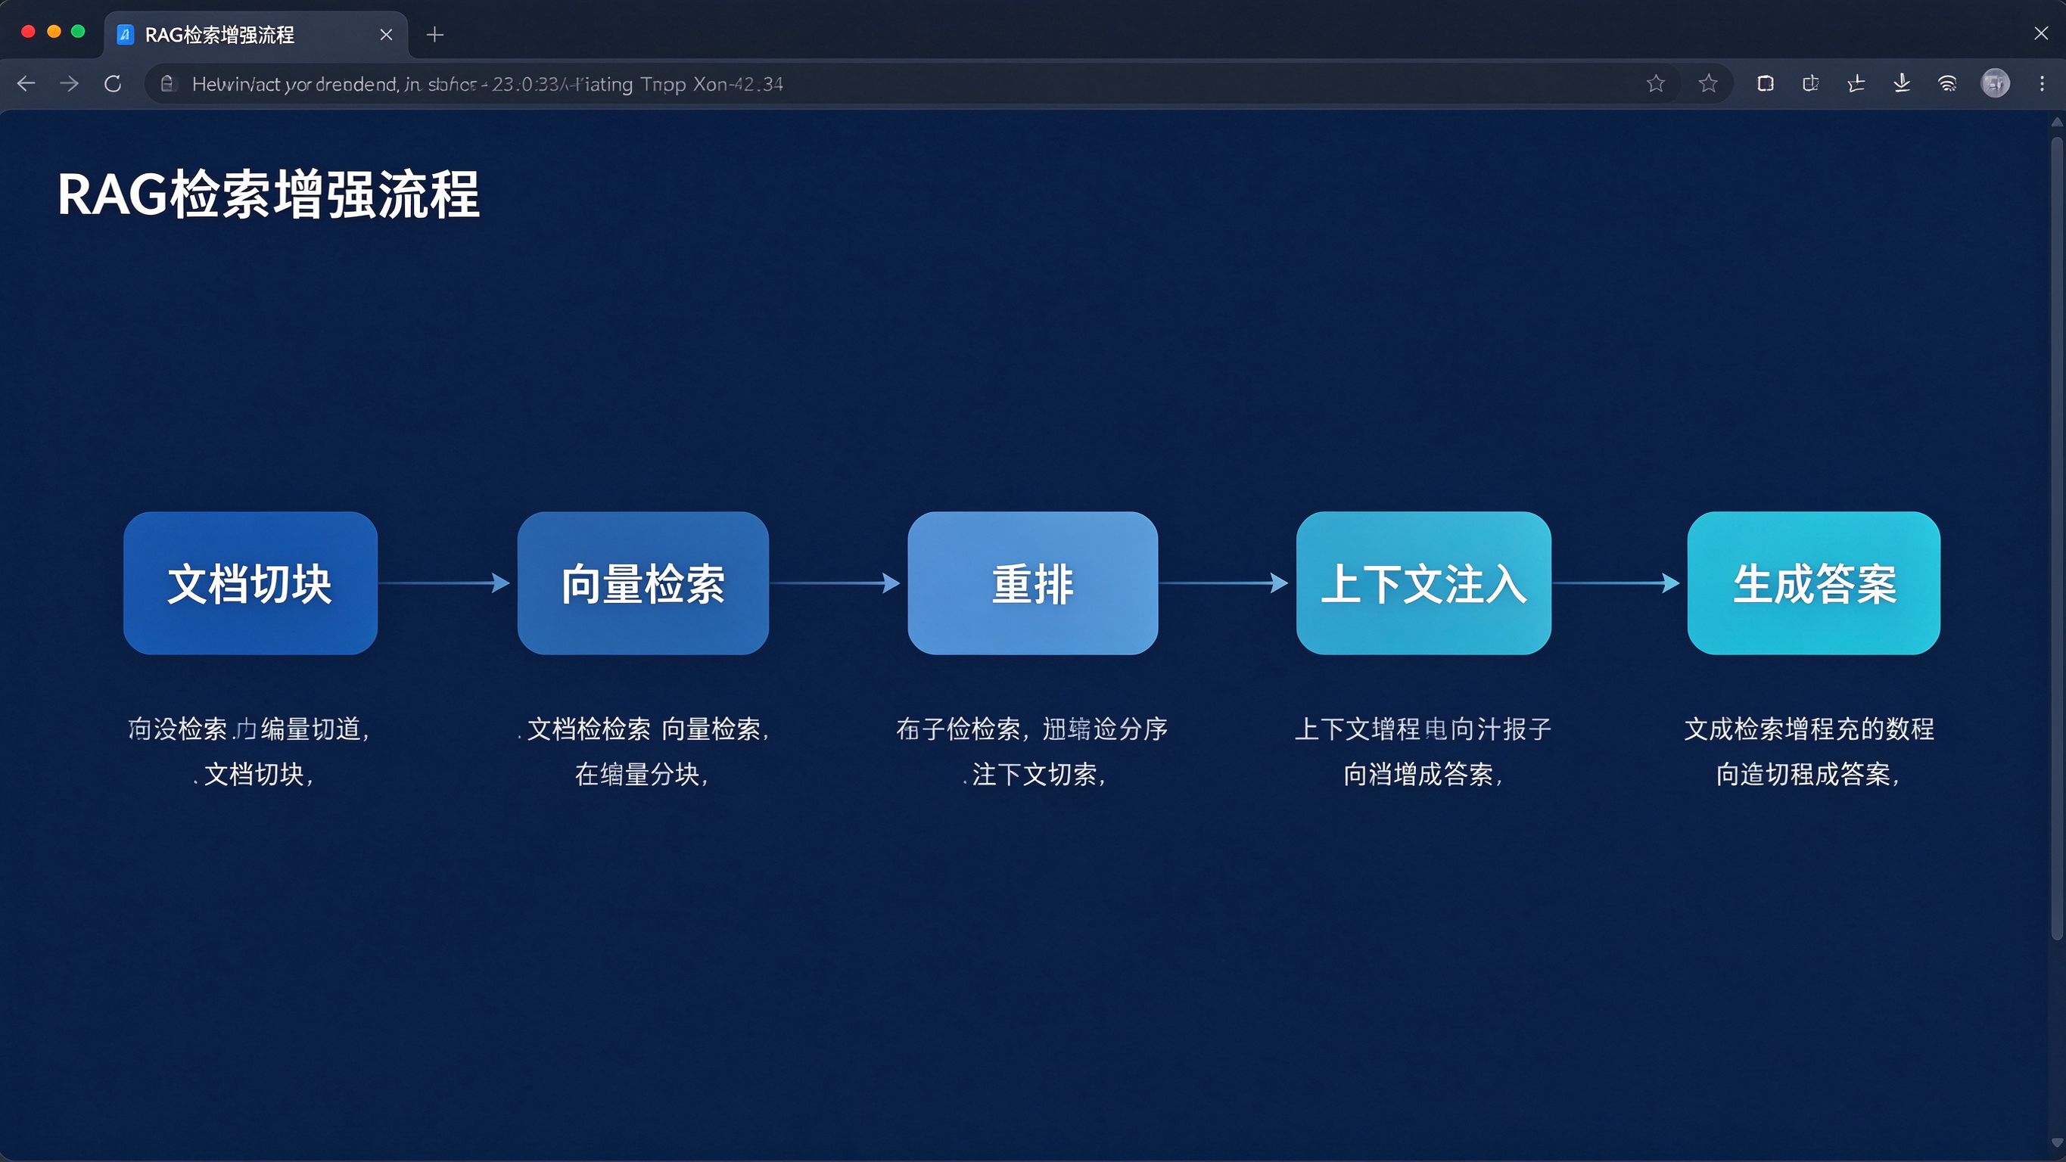2066x1162 pixels.
Task: Click description text '在缩量分块,'
Action: coord(642,774)
